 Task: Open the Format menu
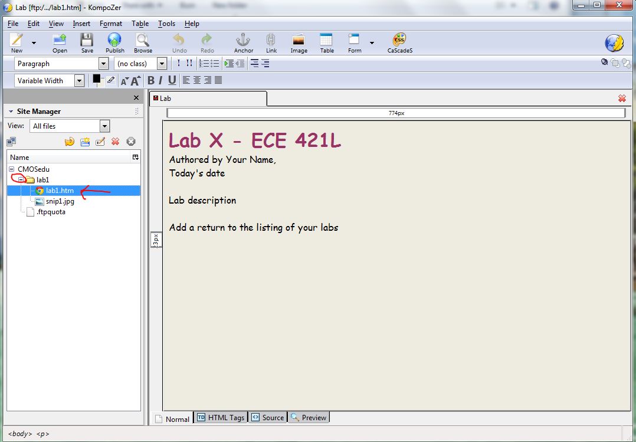[111, 24]
